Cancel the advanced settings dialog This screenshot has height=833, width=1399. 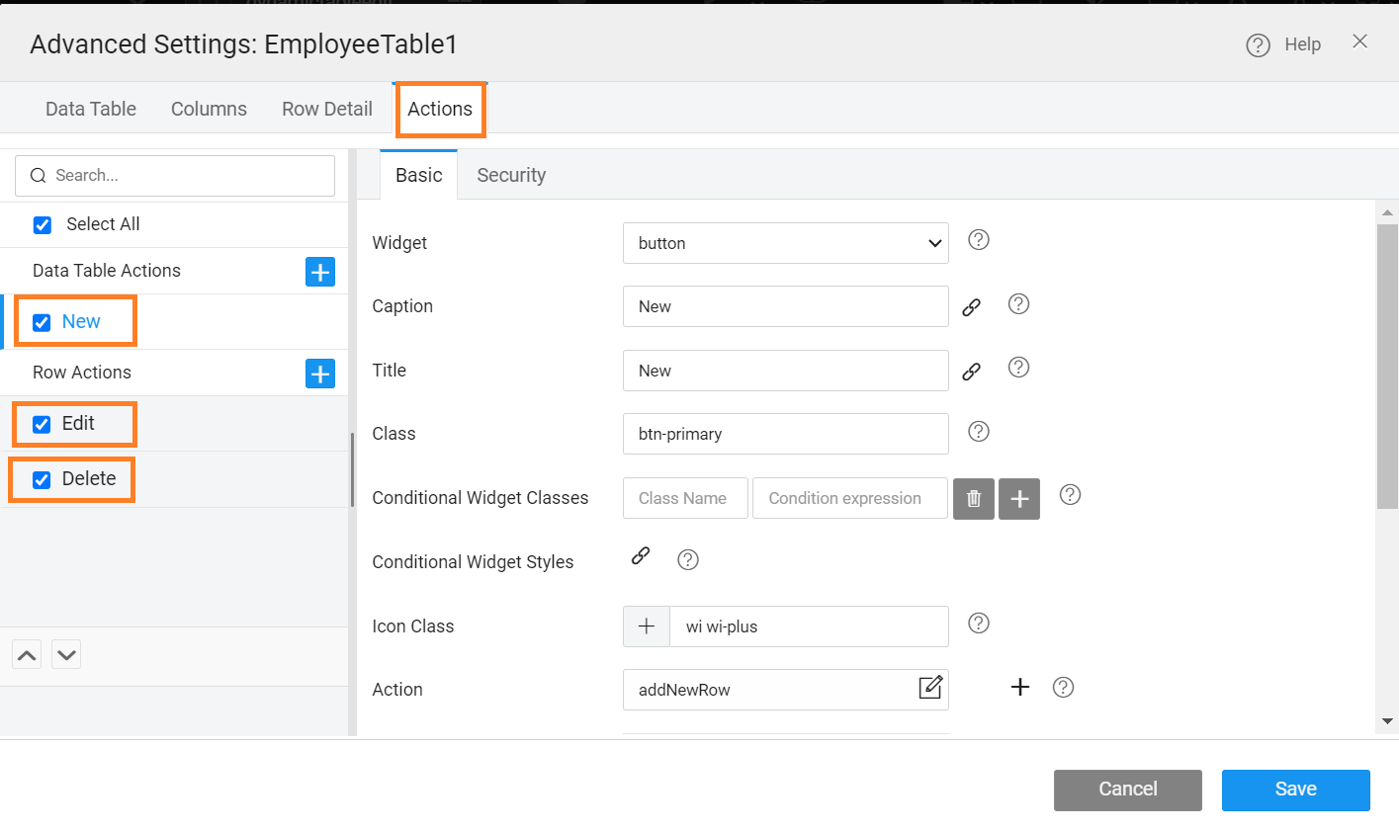[x=1127, y=790]
